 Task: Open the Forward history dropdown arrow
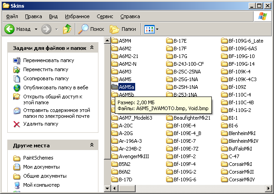tap(56, 29)
